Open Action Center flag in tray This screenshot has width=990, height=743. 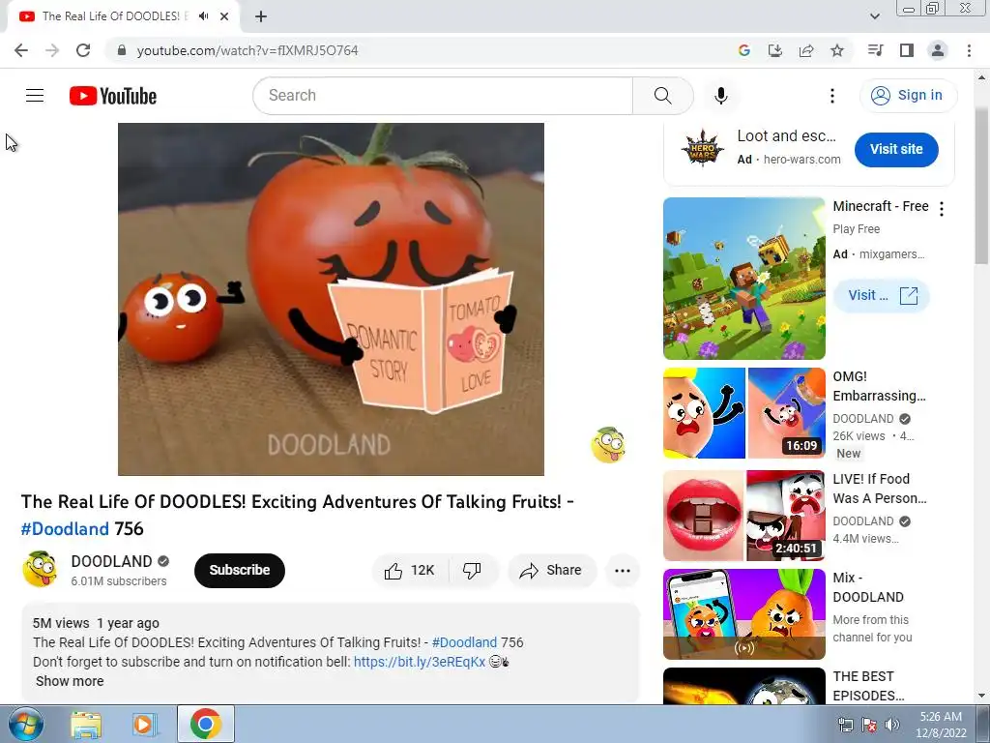(869, 725)
